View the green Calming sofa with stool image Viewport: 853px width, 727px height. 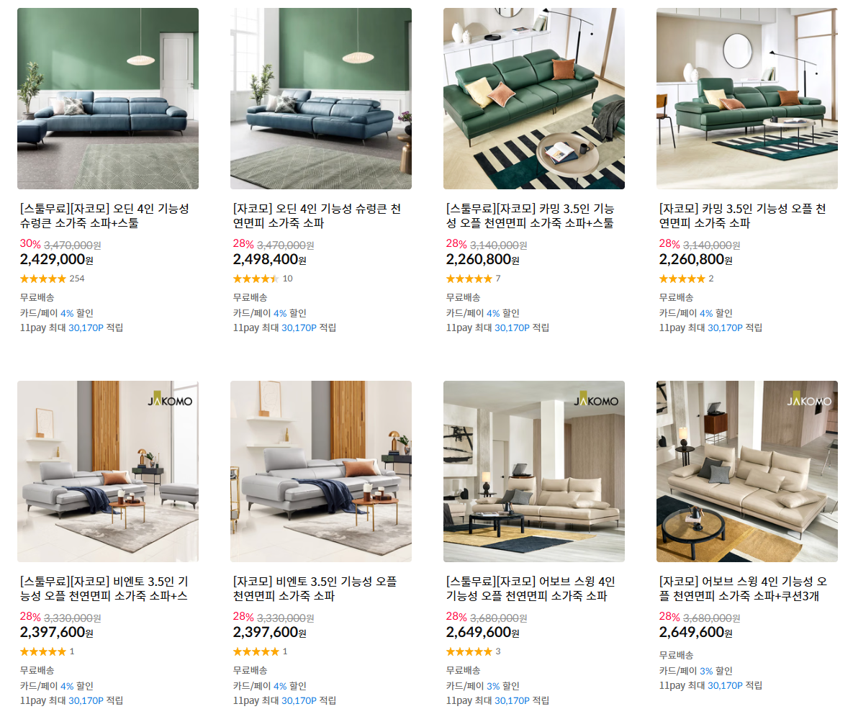[533, 99]
